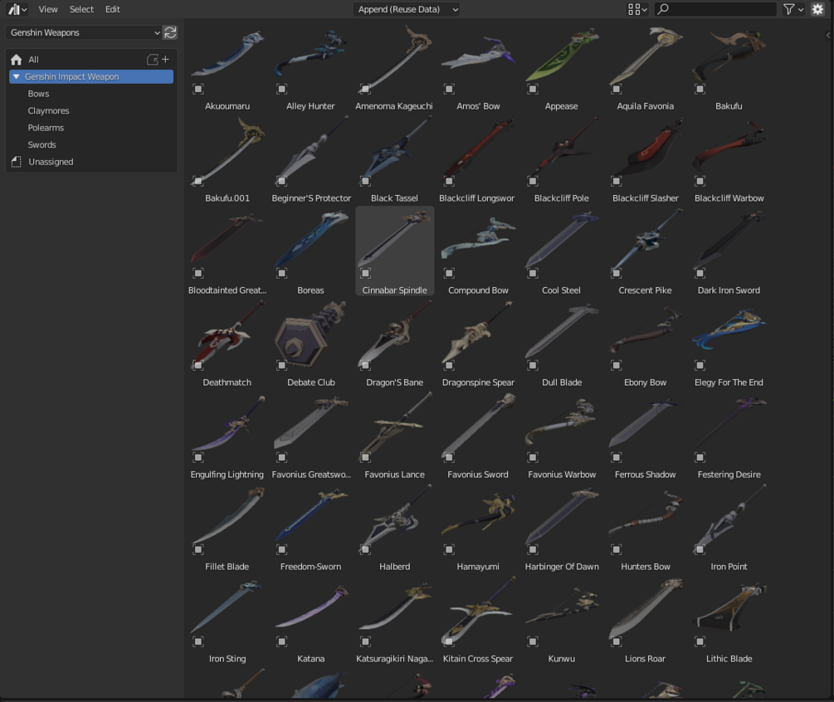Image resolution: width=834 pixels, height=702 pixels.
Task: Select the Favonius Warbow asset
Action: coord(562,436)
